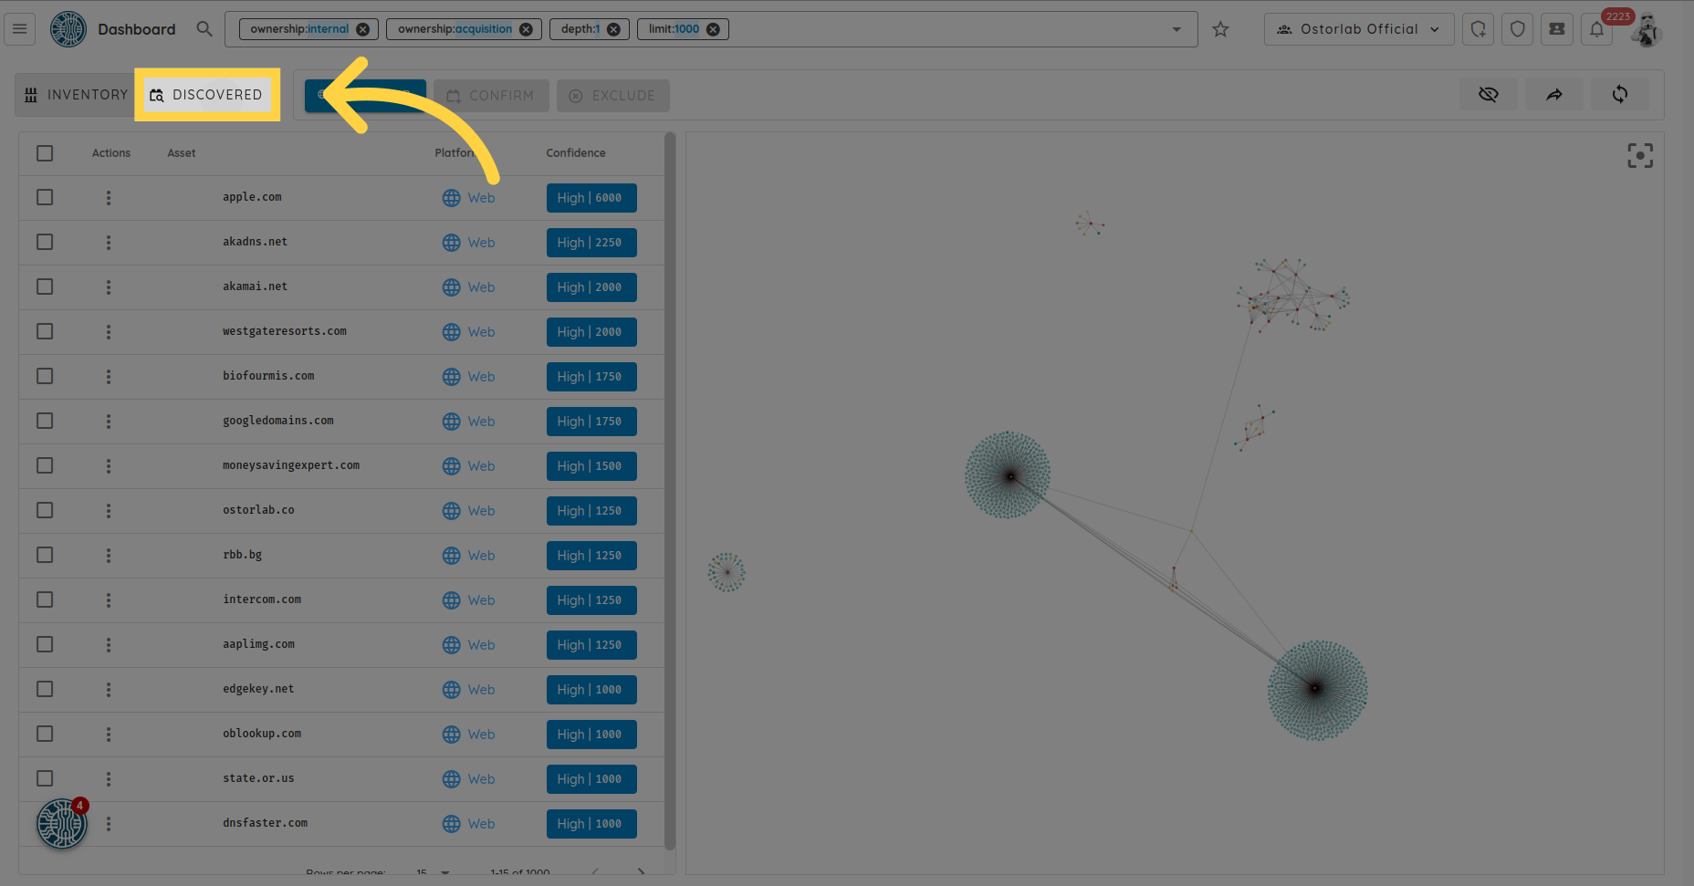Open the notifications bell
The width and height of the screenshot is (1694, 886).
[x=1596, y=29]
